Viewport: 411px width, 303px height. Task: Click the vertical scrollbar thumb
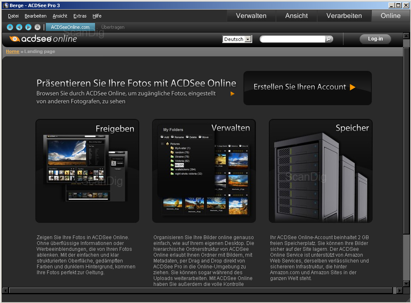(406, 141)
